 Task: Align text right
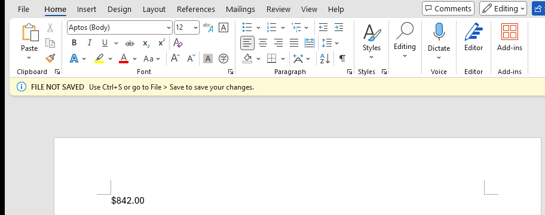pyautogui.click(x=278, y=43)
